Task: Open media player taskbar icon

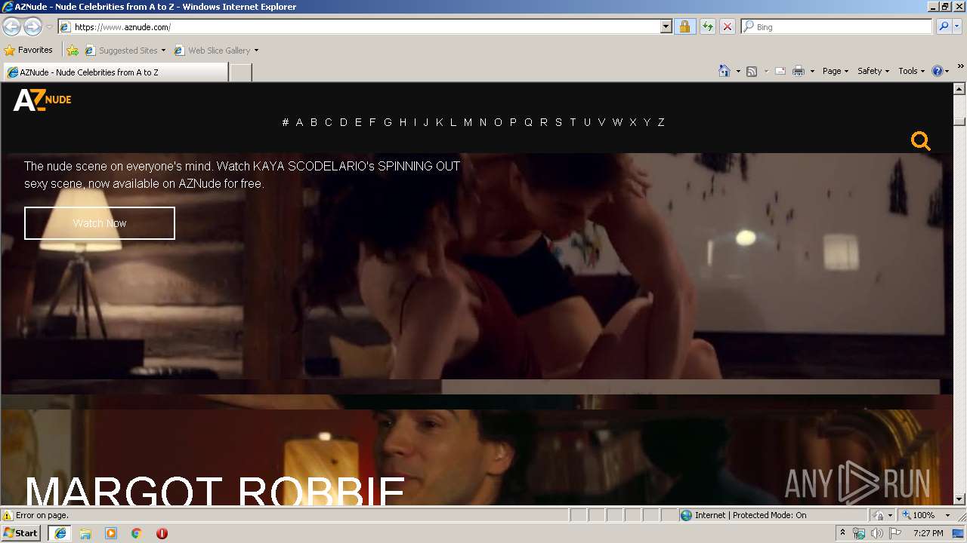Action: (x=111, y=533)
